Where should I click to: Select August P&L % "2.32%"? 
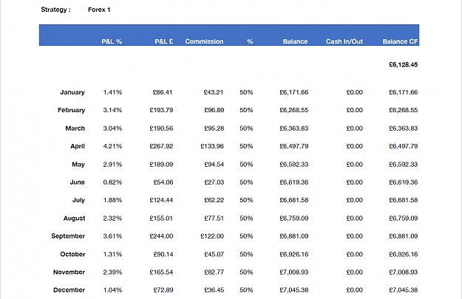[112, 219]
